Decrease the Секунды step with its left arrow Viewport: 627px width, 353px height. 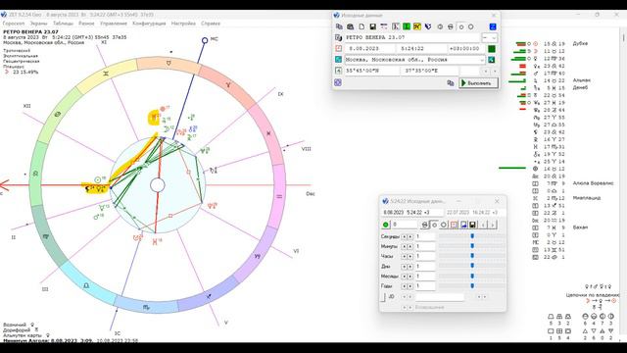[405, 236]
